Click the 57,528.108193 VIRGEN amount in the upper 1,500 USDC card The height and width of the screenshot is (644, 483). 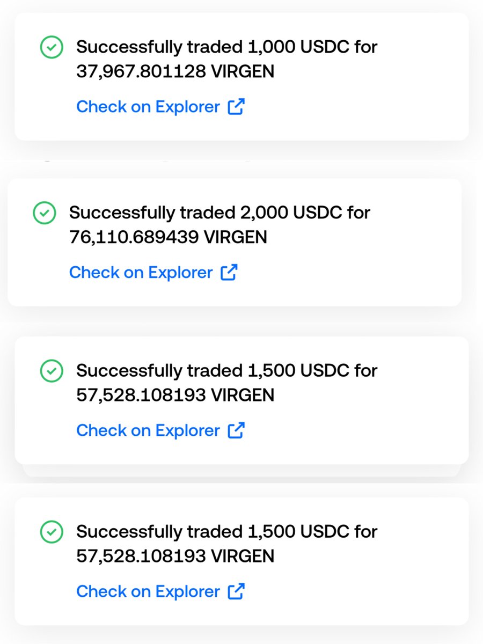(x=175, y=395)
